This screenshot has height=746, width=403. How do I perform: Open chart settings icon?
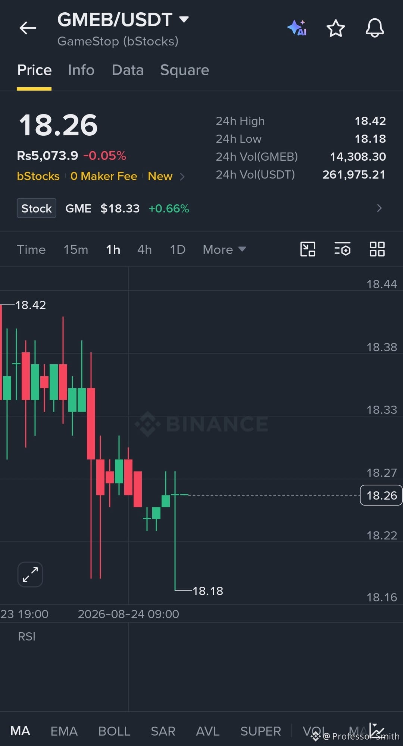tap(342, 249)
